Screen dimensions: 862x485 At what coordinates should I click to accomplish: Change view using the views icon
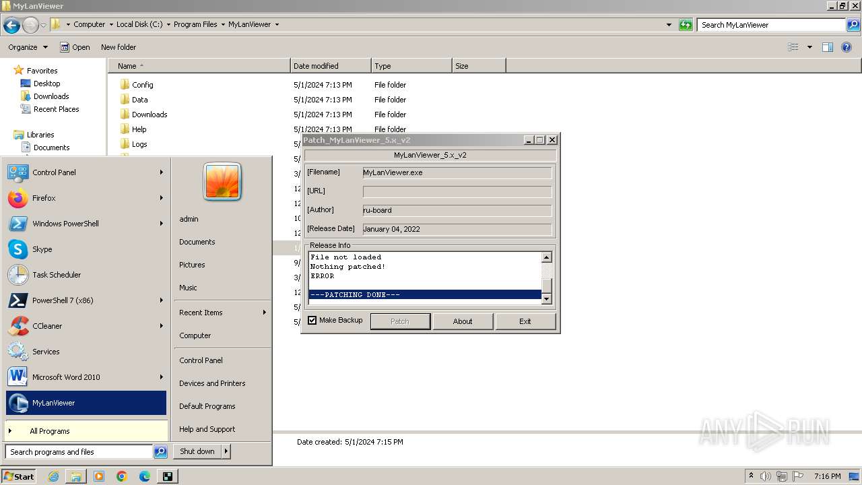793,47
